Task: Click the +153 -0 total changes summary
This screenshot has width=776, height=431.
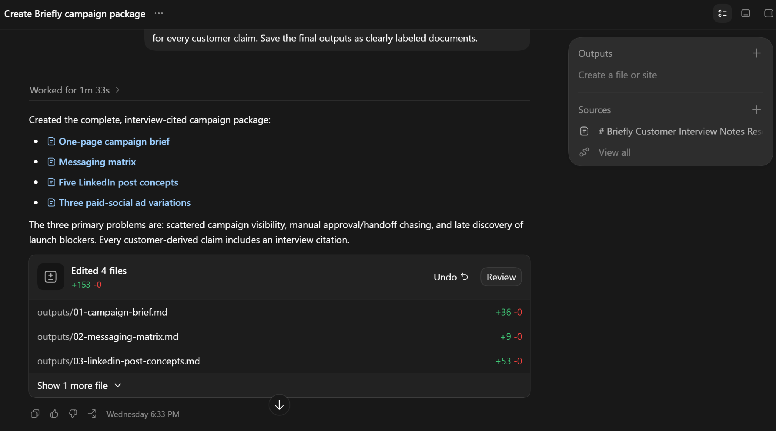Action: point(86,285)
